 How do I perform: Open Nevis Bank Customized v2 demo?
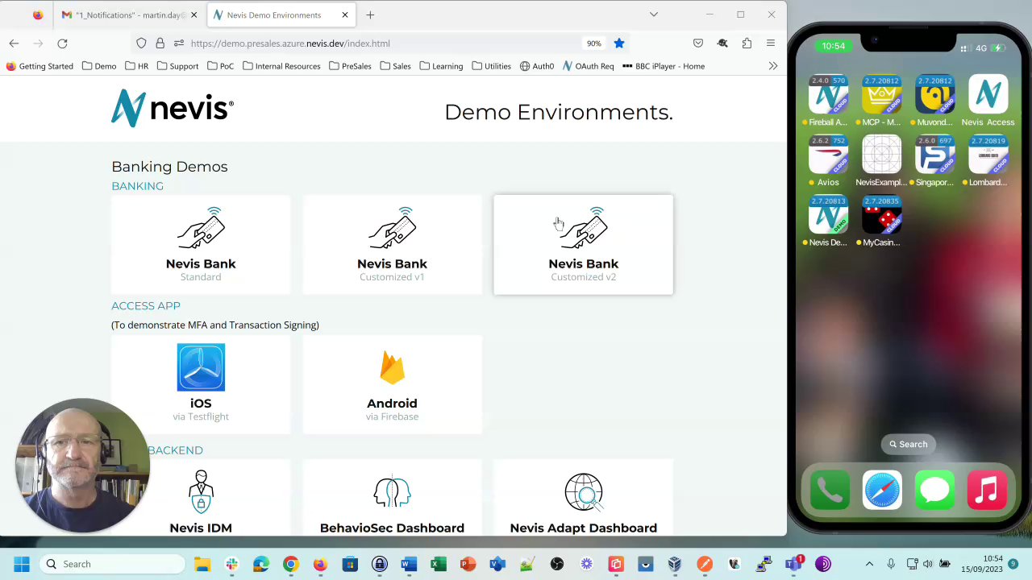pos(583,245)
